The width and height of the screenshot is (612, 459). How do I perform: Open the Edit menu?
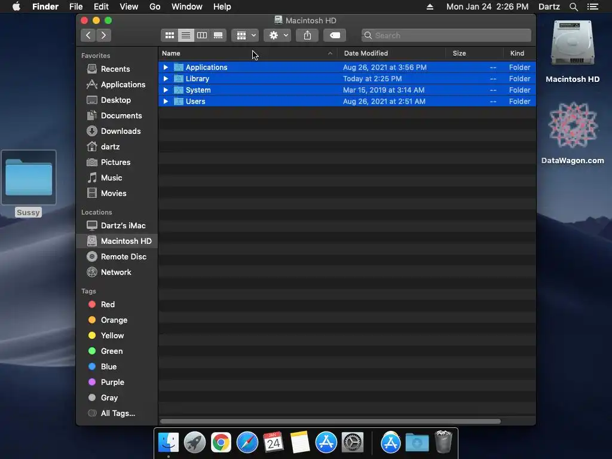[x=101, y=7]
